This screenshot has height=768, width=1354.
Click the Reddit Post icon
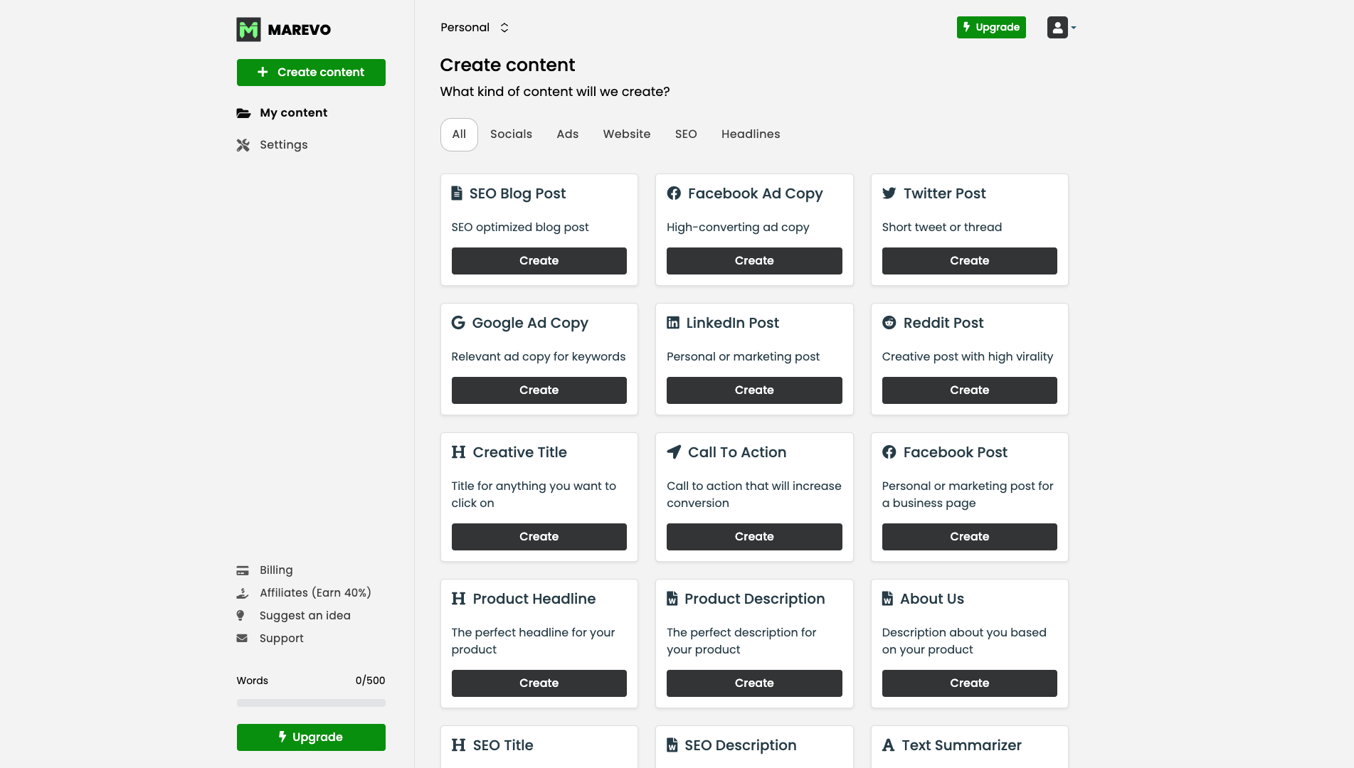tap(889, 323)
